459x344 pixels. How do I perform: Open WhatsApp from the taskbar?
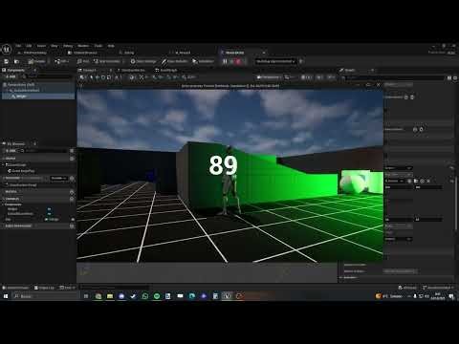point(145,296)
